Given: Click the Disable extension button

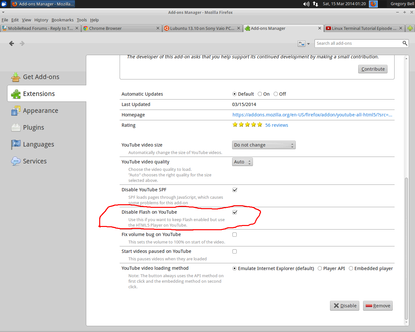Looking at the screenshot, I should click(x=345, y=306).
